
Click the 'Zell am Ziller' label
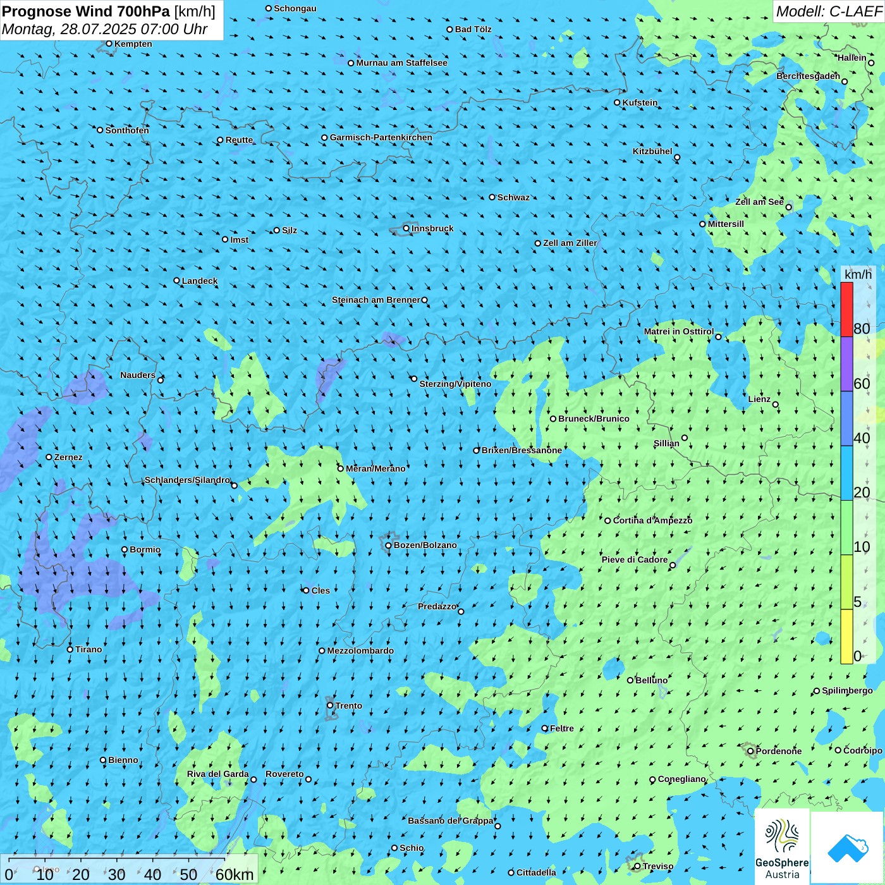570,243
